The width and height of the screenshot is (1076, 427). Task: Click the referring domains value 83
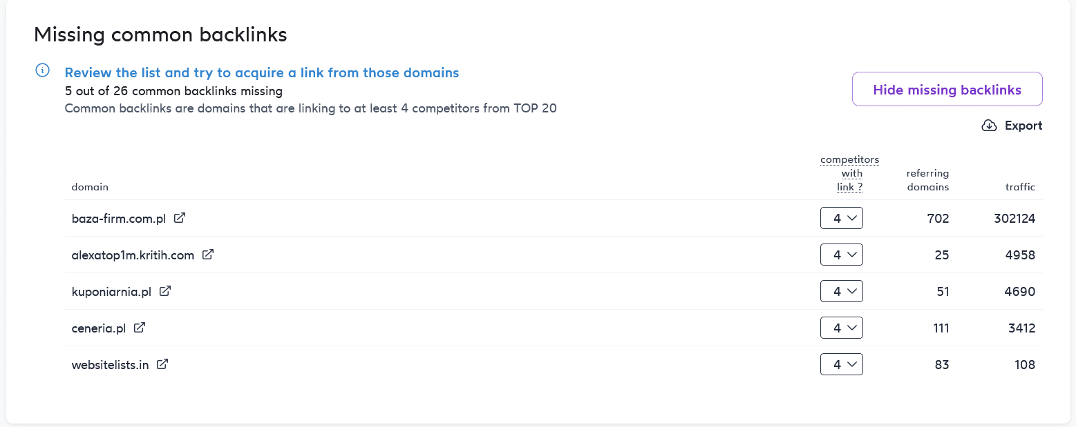point(941,365)
